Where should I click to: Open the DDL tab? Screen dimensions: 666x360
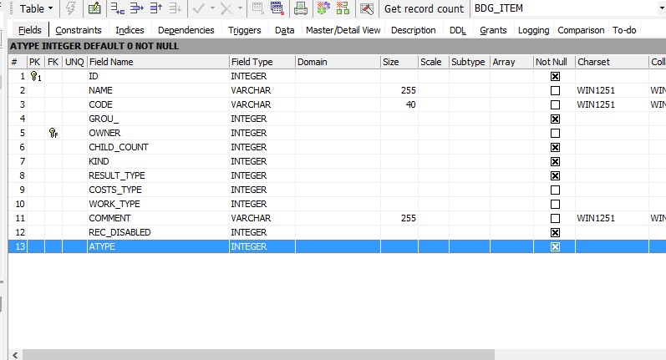click(x=458, y=30)
